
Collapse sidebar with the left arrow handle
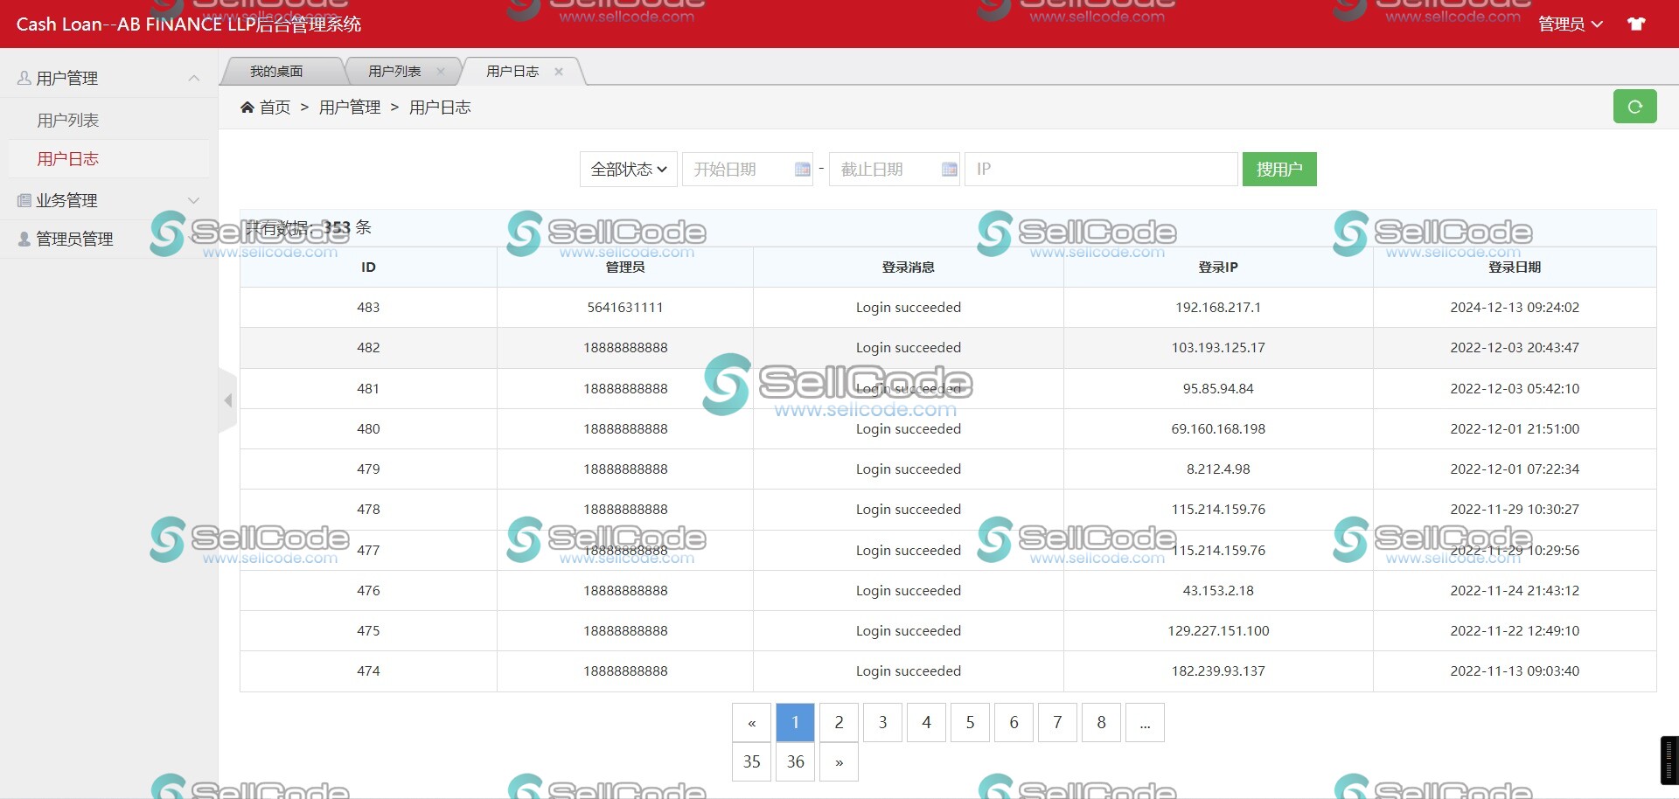[228, 400]
